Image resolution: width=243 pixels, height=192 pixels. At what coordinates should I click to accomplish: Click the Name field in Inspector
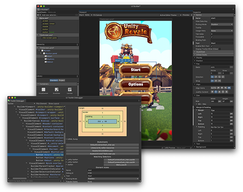click(x=222, y=18)
